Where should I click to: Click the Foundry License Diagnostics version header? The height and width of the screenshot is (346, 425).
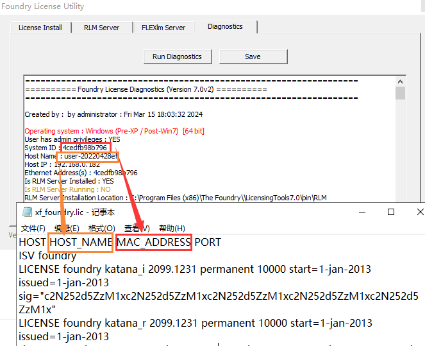pyautogui.click(x=146, y=89)
